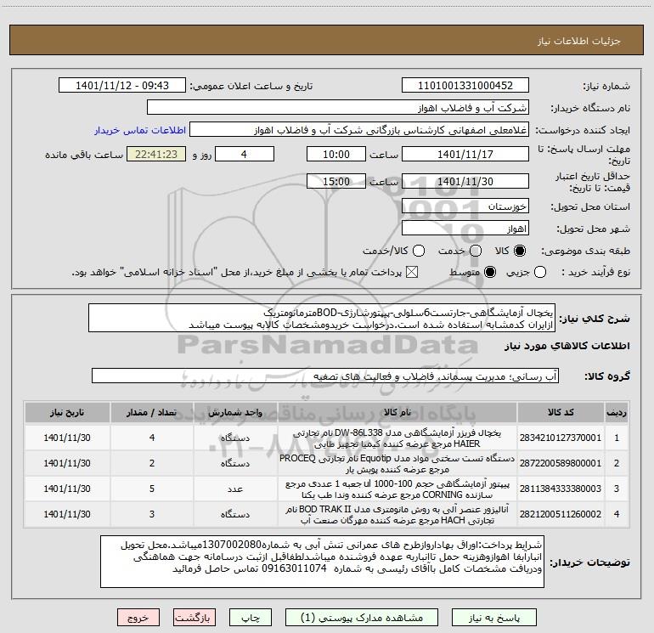Click the countdown timer 22:41:23
Viewport: 654px width, 633px height.
(x=156, y=154)
